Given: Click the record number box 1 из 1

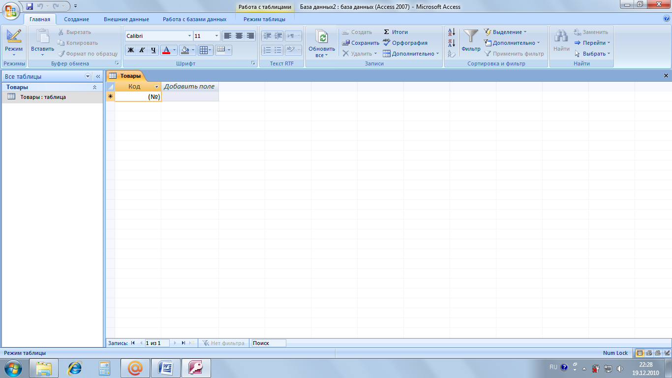Looking at the screenshot, I should (157, 343).
